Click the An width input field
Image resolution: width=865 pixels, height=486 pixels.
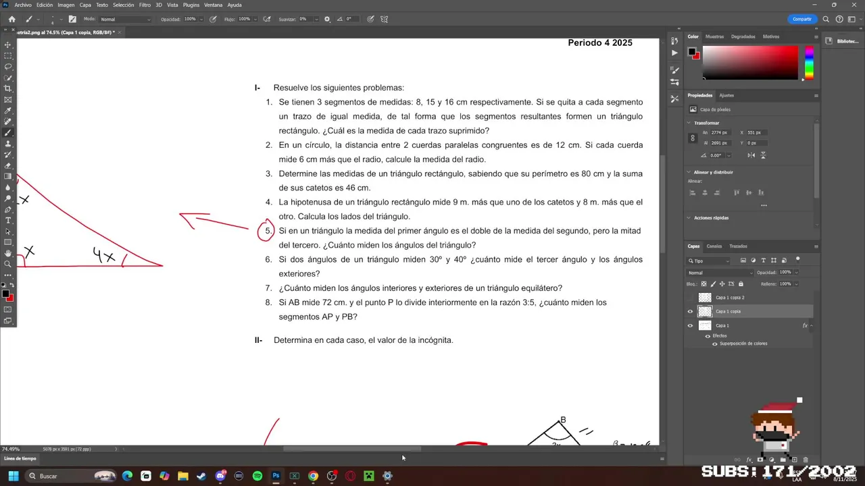point(722,132)
